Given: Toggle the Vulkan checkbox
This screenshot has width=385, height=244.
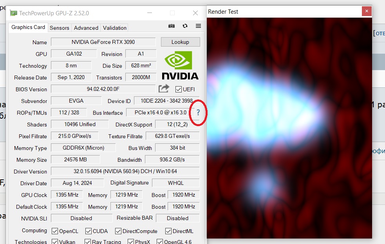Looking at the screenshot, I should 55,242.
